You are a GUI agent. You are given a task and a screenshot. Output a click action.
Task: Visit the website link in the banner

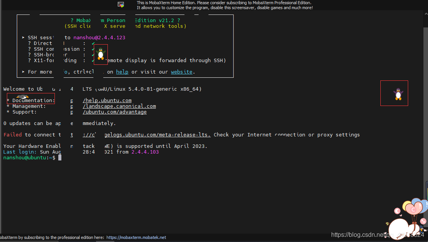tap(181, 72)
